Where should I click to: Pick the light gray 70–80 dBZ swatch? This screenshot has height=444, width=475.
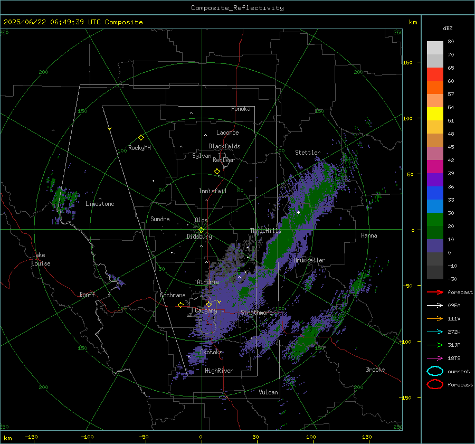[435, 48]
